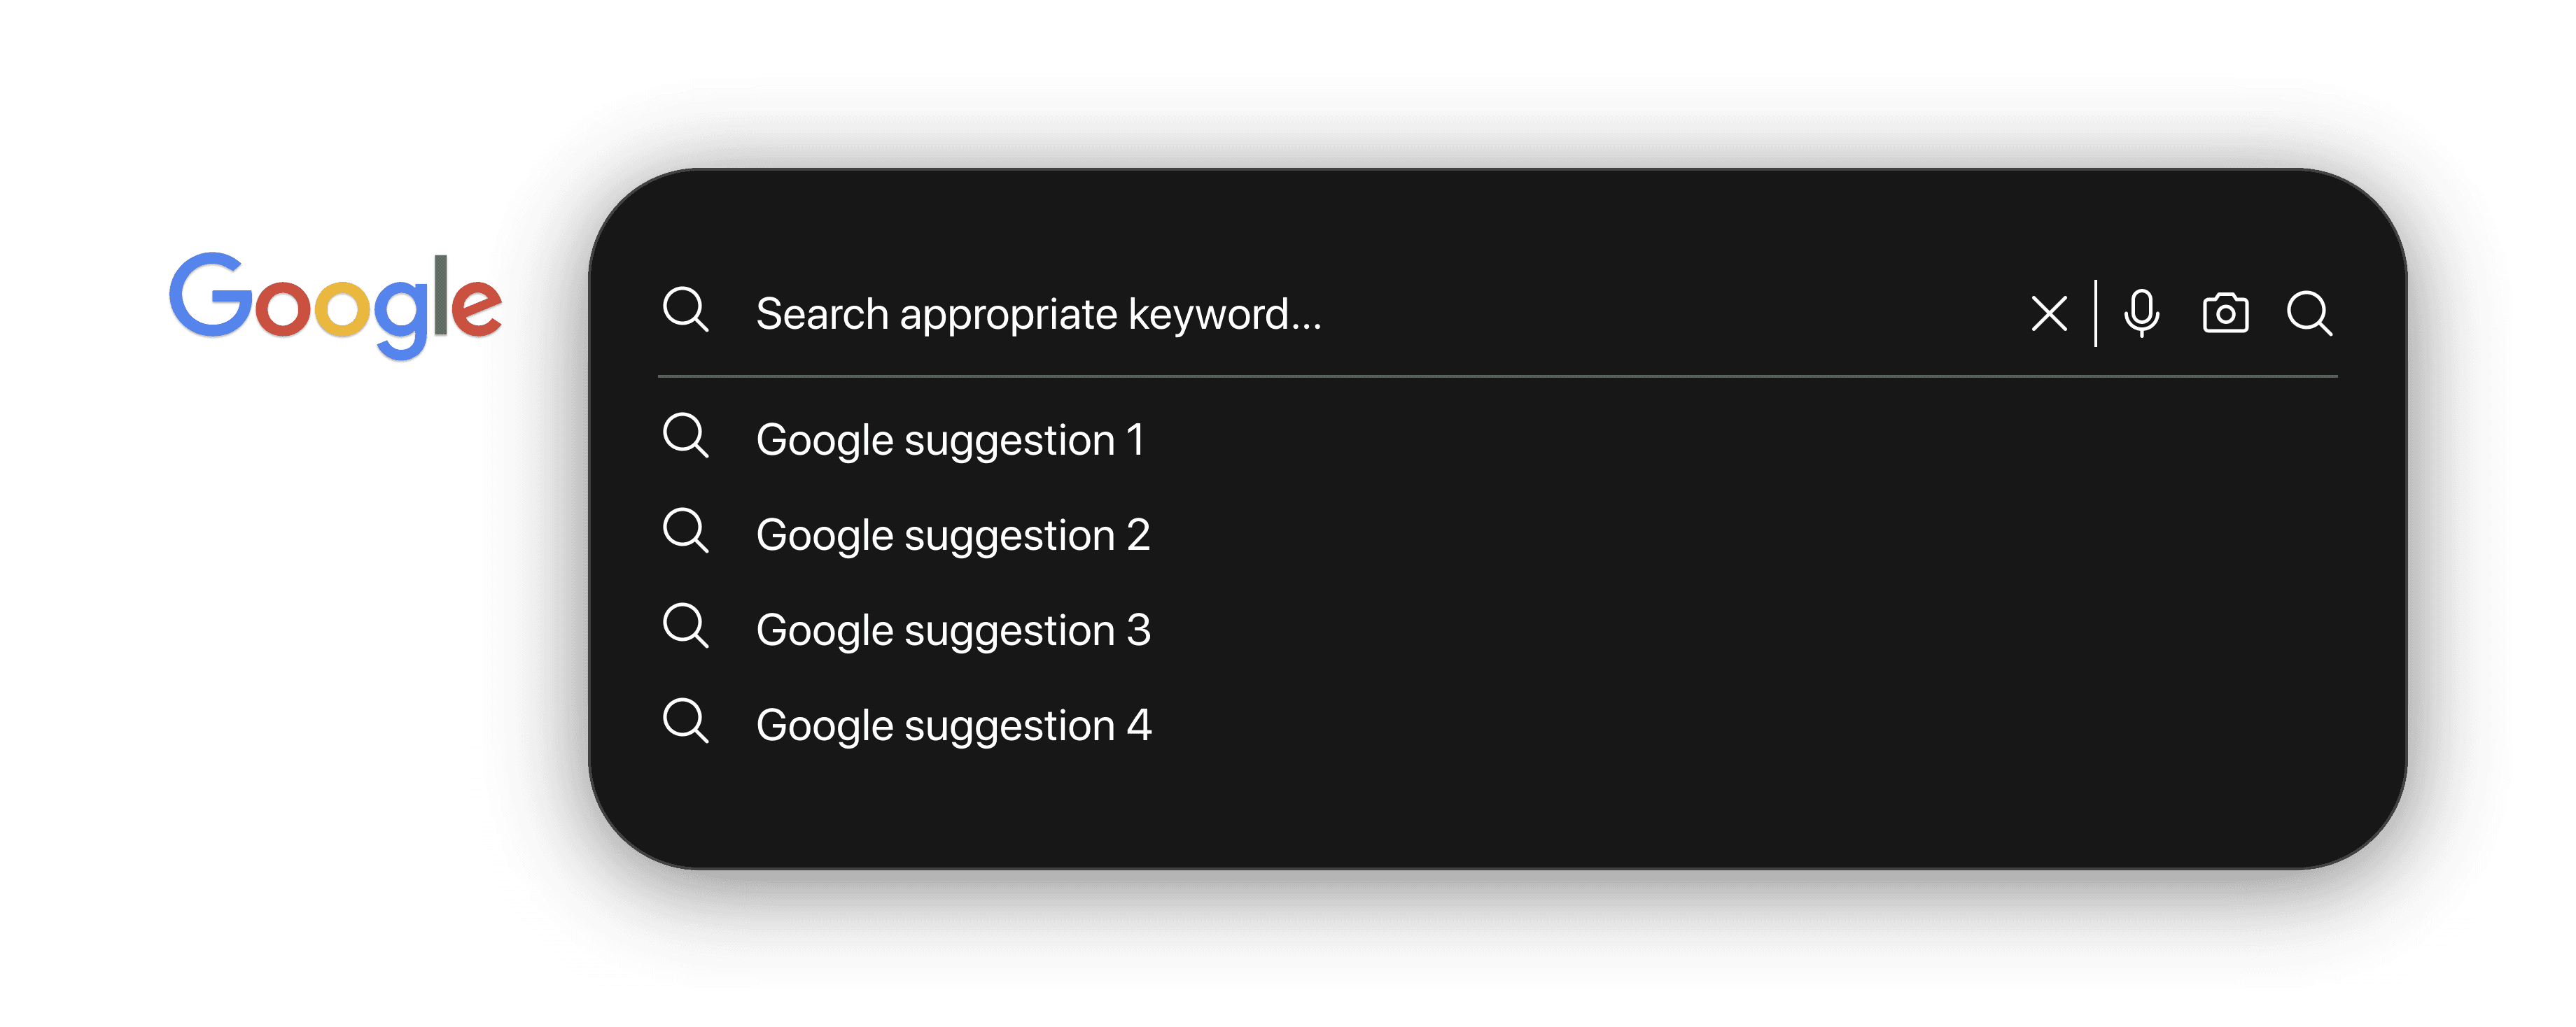Image resolution: width=2576 pixels, height=1027 pixels.
Task: Start an image search via the camera button
Action: coord(2227,315)
